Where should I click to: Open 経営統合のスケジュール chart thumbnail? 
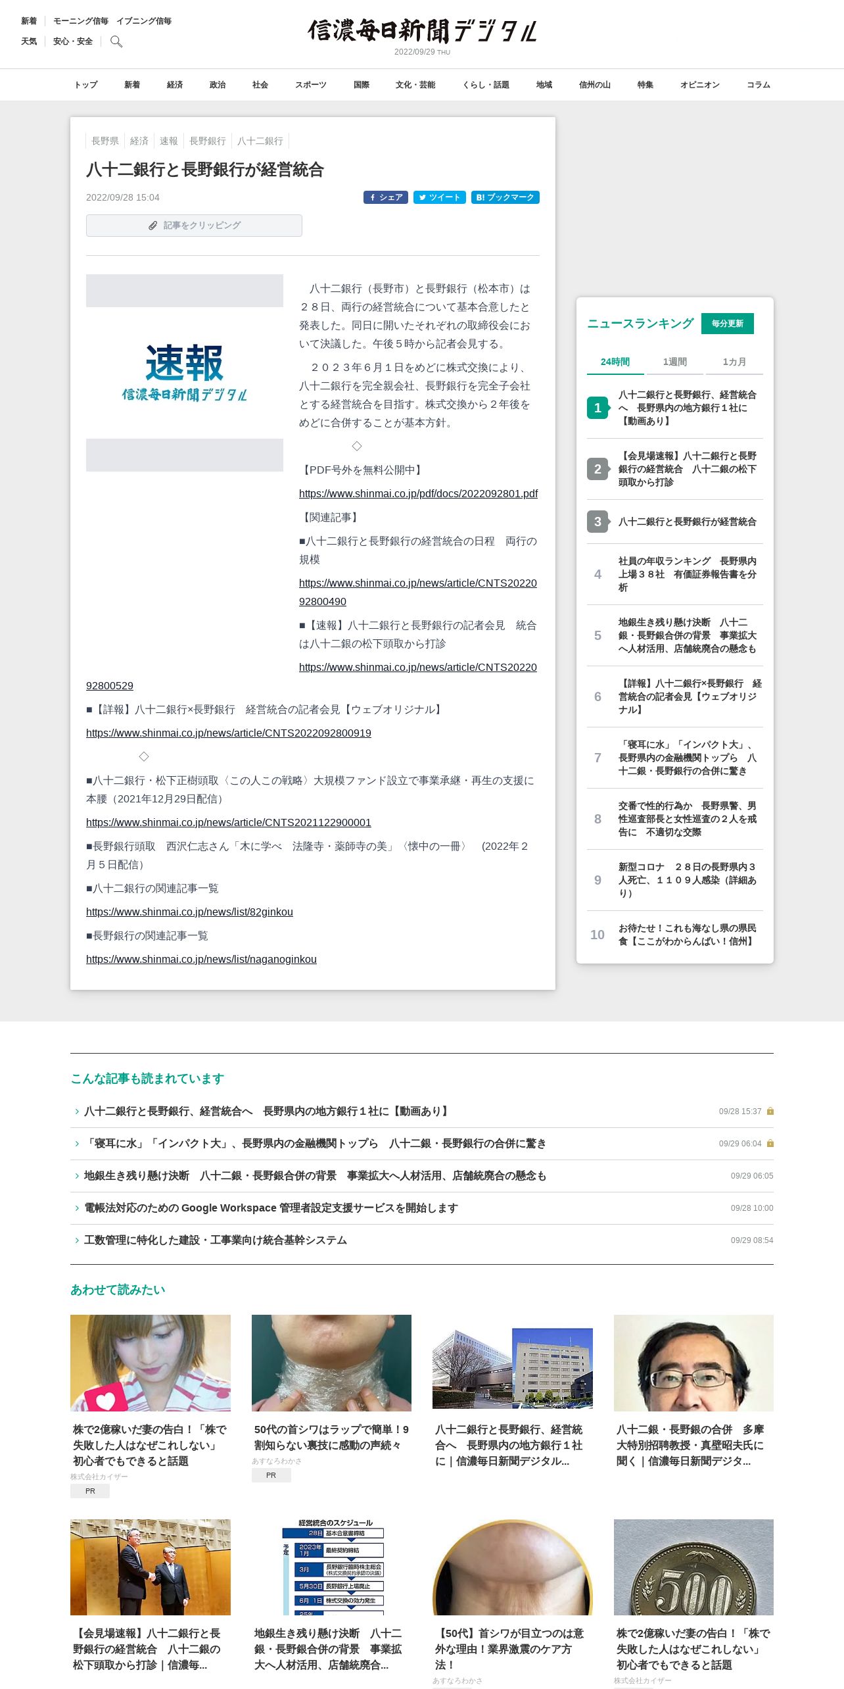click(x=331, y=1567)
